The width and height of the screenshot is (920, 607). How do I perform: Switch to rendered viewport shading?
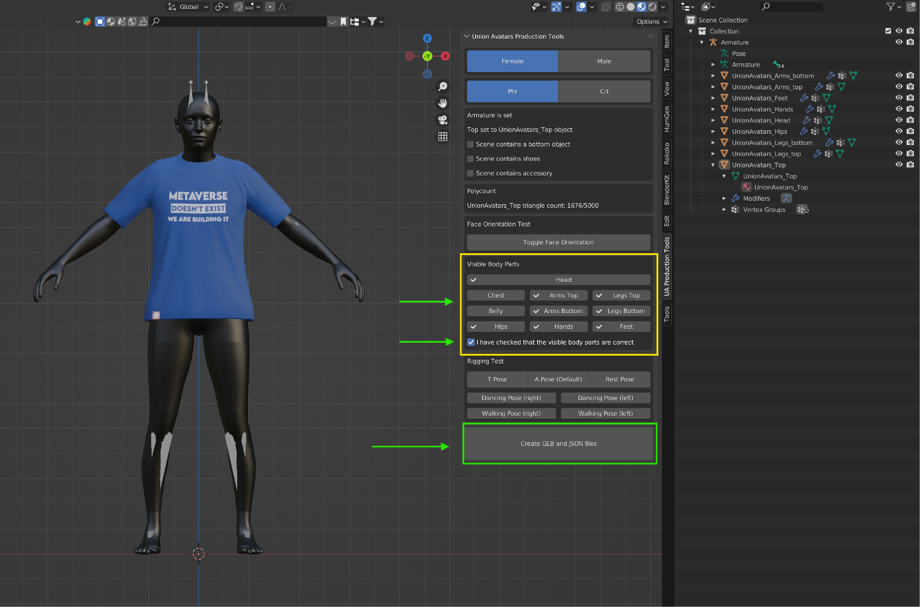pos(653,6)
